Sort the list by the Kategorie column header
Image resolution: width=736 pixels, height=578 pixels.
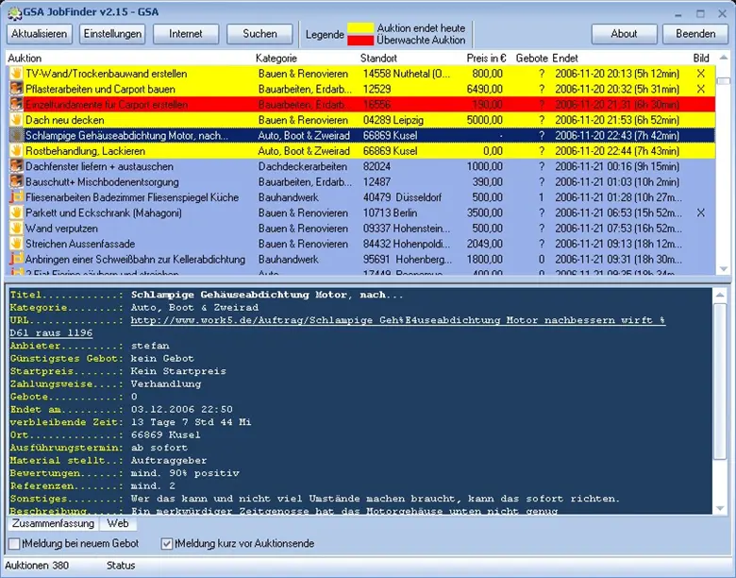[276, 59]
